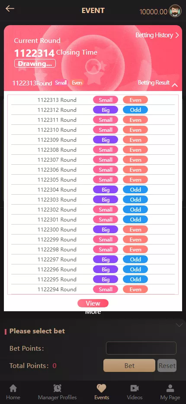Click the 1122313 Round Small tag in list
Image resolution: width=186 pixels, height=404 pixels.
(106, 100)
